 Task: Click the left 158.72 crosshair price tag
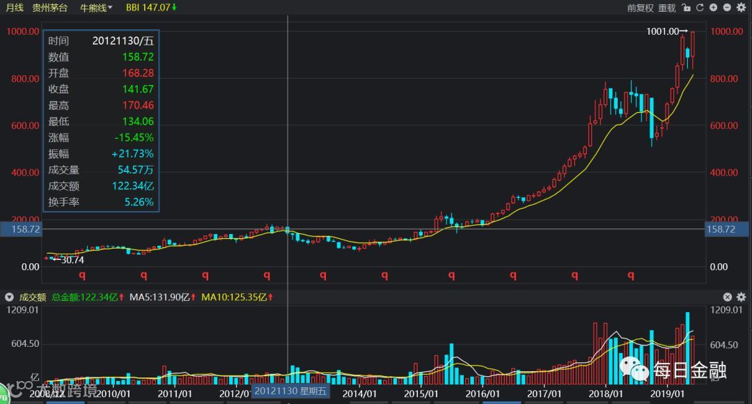[21, 229]
